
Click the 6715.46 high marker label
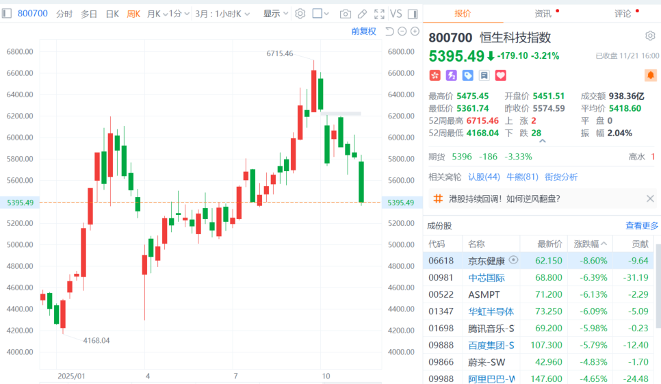[x=279, y=53]
